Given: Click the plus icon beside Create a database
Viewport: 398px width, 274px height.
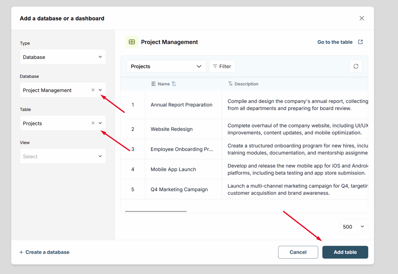Looking at the screenshot, I should [21, 252].
